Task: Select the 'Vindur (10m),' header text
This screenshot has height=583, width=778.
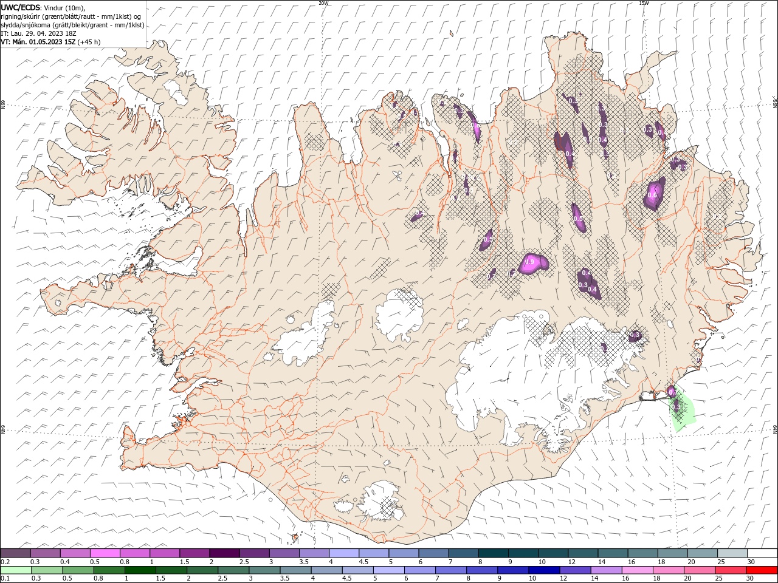Action: point(65,7)
